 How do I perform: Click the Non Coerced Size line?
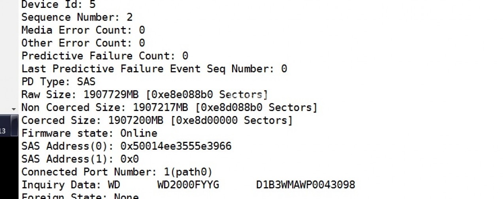[169, 107]
